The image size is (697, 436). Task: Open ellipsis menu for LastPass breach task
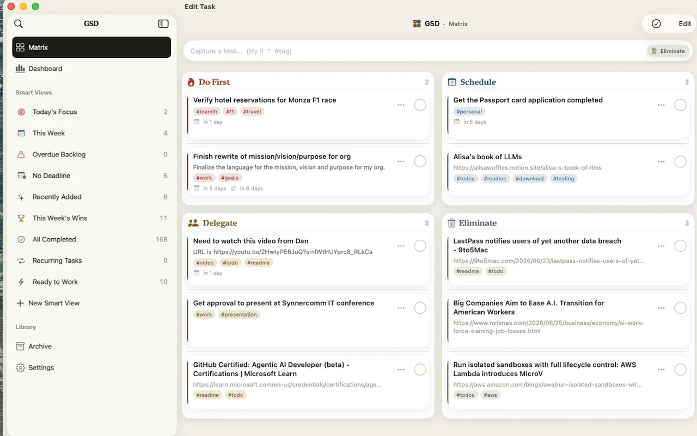click(661, 246)
